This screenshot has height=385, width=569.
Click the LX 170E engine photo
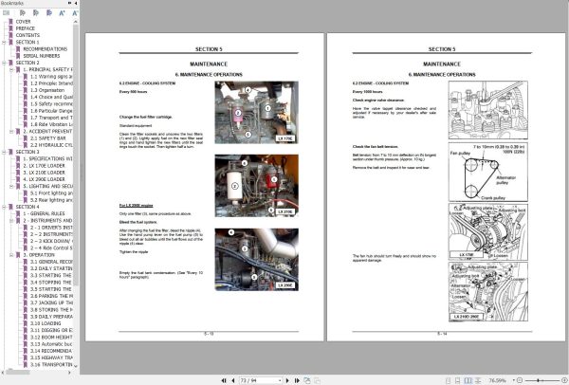coord(257,113)
